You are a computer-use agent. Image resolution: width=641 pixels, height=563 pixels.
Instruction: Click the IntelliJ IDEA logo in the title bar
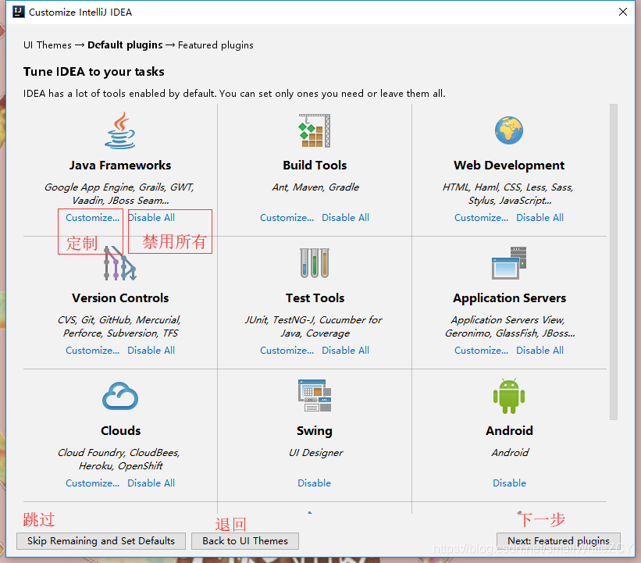(x=19, y=12)
